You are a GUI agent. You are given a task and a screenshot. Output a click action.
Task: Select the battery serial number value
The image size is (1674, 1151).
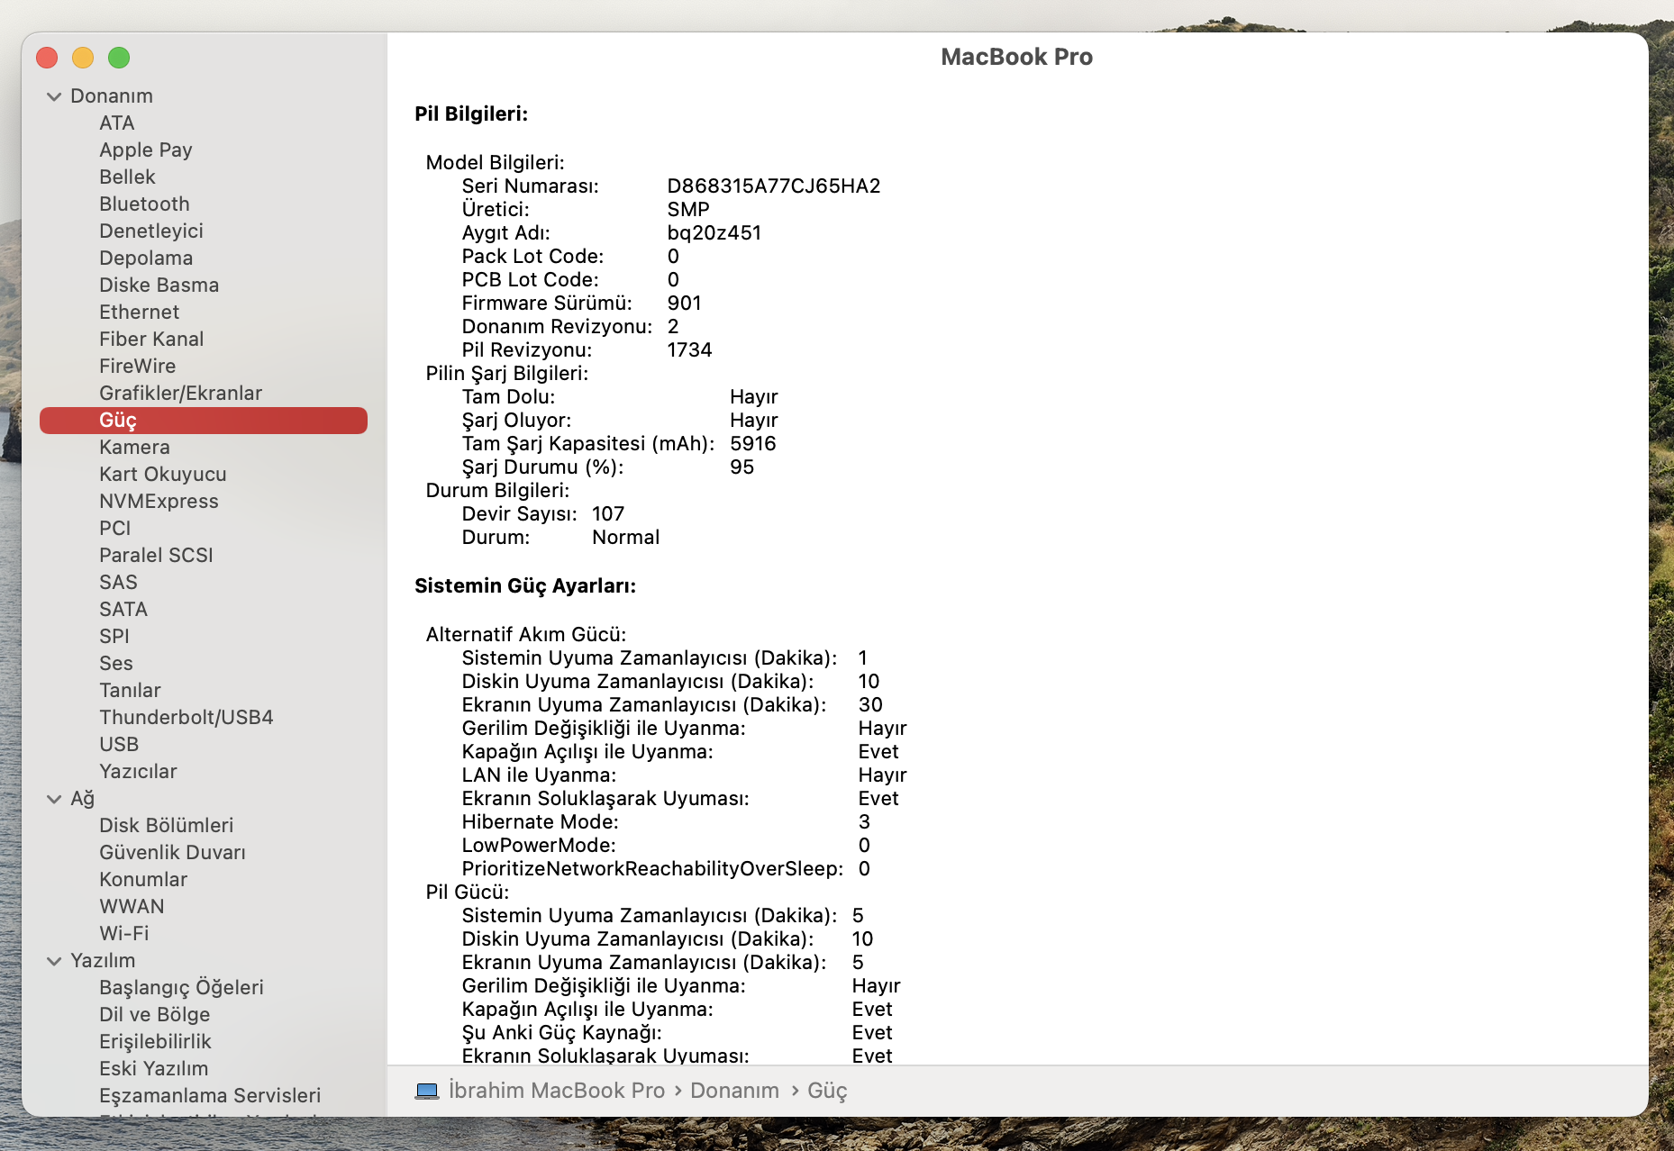click(x=774, y=186)
